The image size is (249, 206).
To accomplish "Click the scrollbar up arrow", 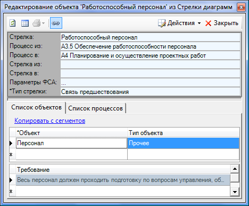I will [235, 169].
